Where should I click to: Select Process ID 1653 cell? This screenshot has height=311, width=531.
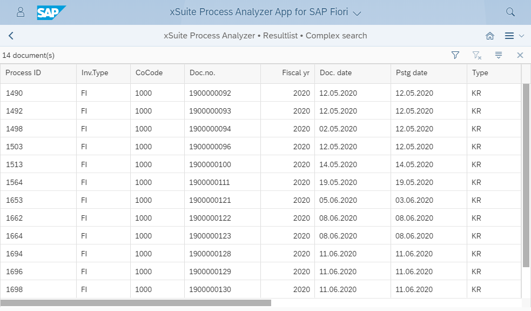[38, 200]
